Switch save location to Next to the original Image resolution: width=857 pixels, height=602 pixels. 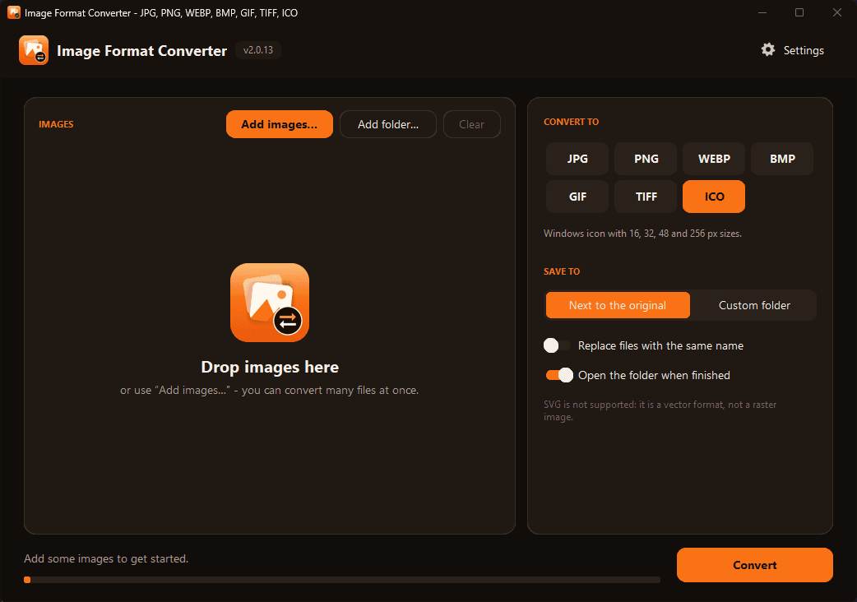point(618,305)
